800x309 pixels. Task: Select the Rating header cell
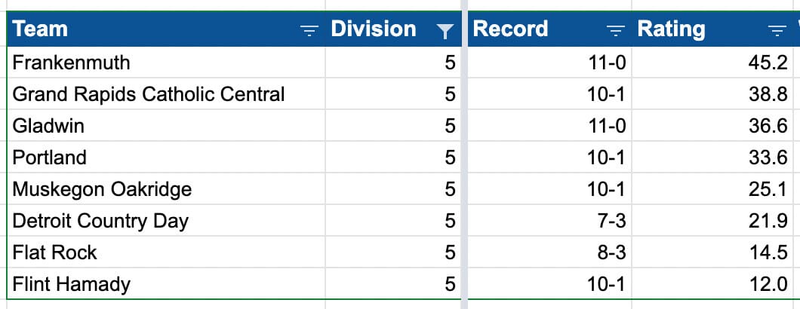(712, 29)
